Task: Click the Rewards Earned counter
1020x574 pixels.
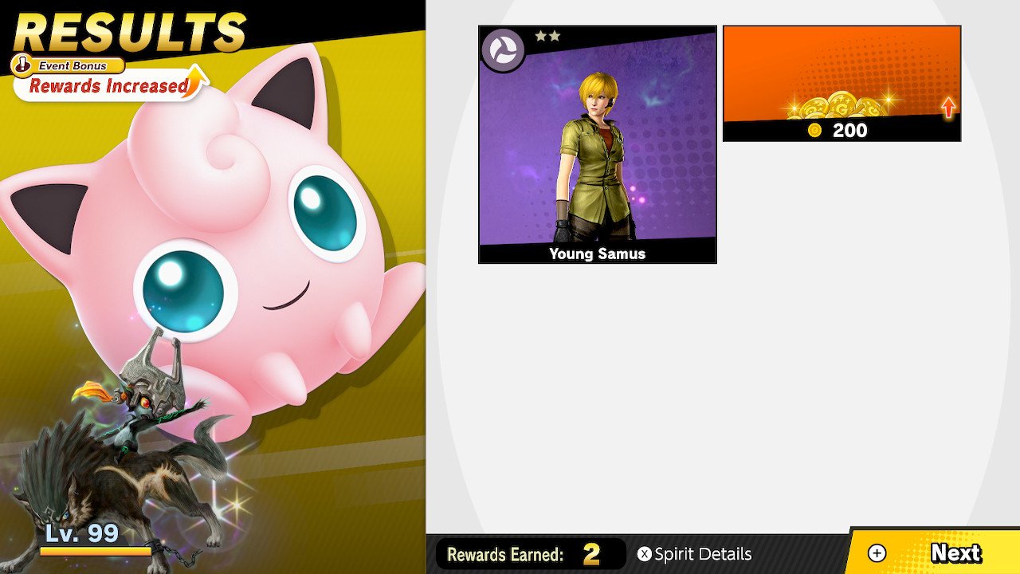Action: point(531,554)
